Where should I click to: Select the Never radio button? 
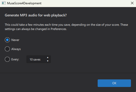click(x=7, y=40)
